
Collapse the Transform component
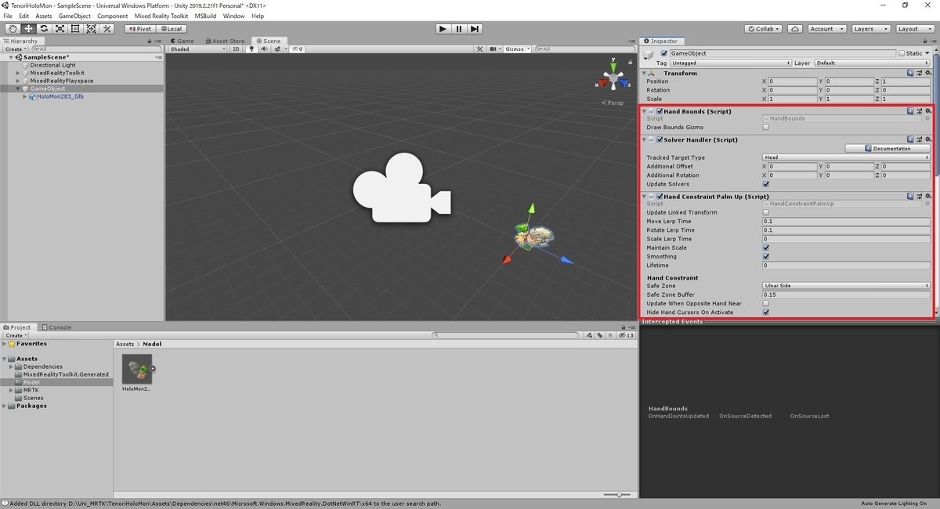click(x=644, y=73)
